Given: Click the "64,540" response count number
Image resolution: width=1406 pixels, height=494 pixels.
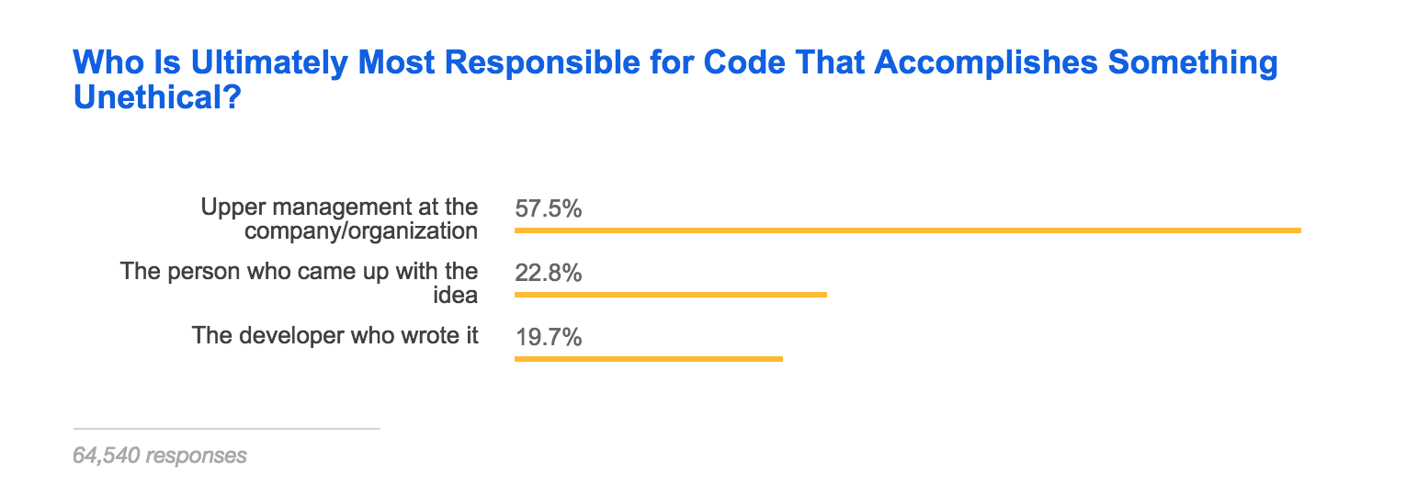Looking at the screenshot, I should click(106, 455).
